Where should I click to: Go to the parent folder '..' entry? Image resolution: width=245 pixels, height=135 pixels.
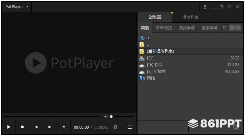pyautogui.click(x=191, y=45)
